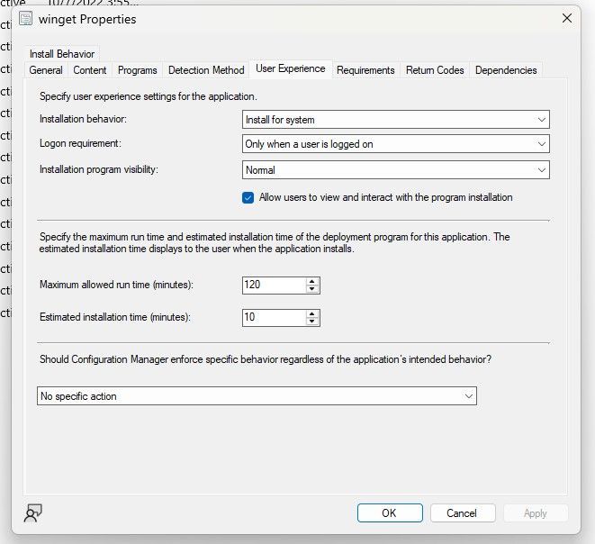
Task: Switch to the General tab
Action: pos(46,70)
